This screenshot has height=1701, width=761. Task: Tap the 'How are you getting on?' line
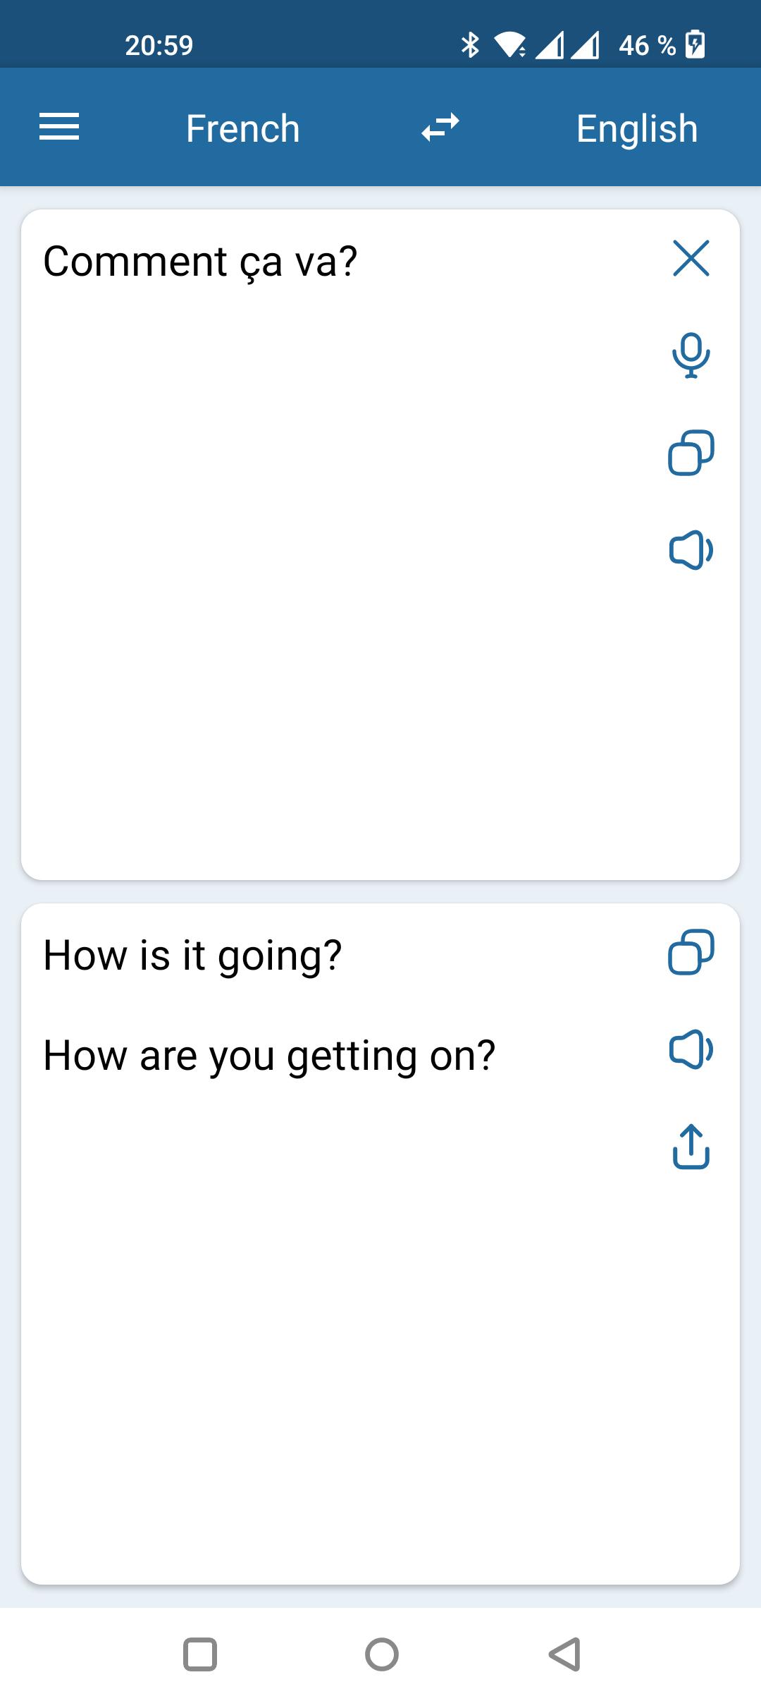point(269,1056)
